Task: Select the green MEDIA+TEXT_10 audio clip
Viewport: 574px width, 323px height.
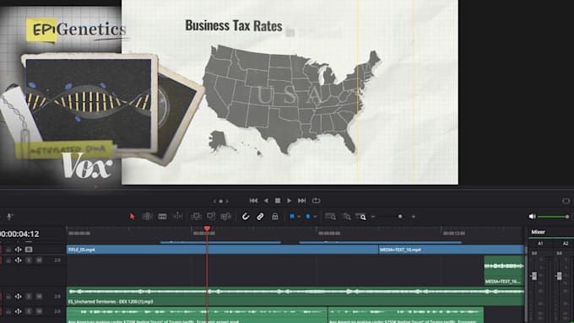Action: coord(504,271)
